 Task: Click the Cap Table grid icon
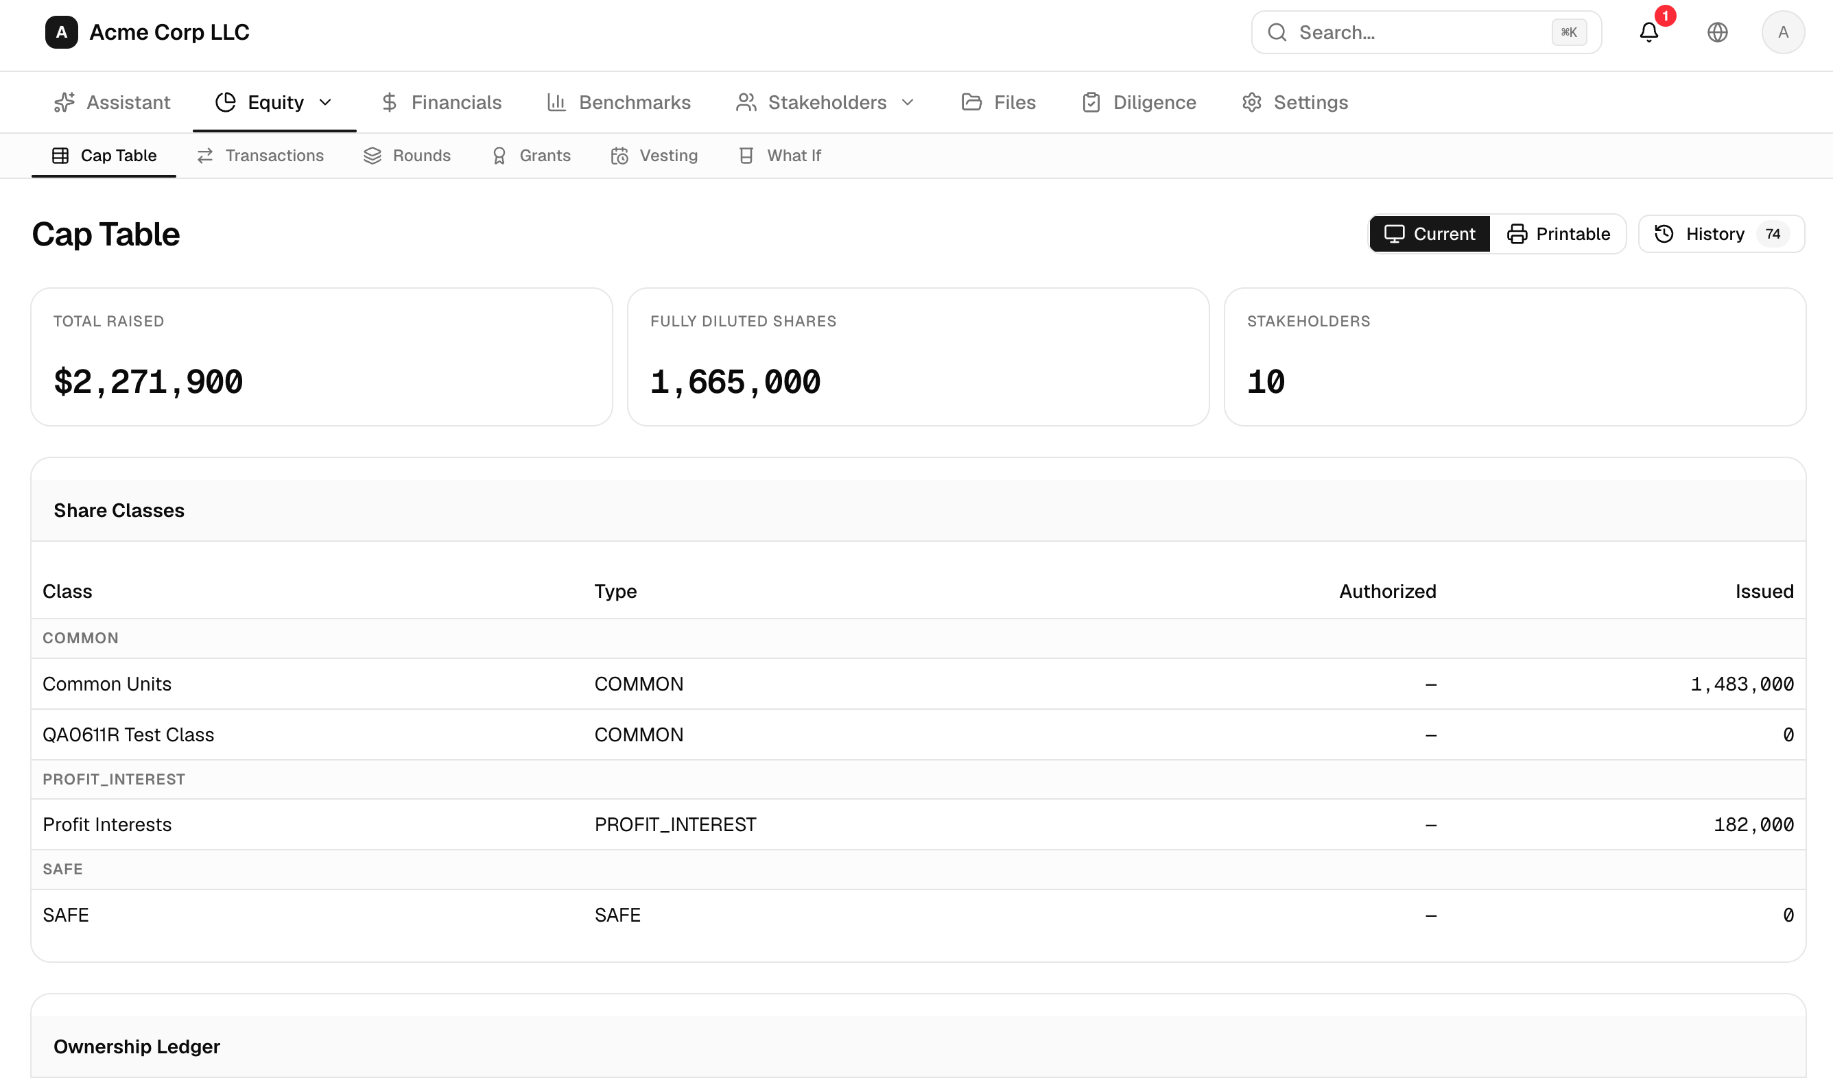tap(60, 156)
